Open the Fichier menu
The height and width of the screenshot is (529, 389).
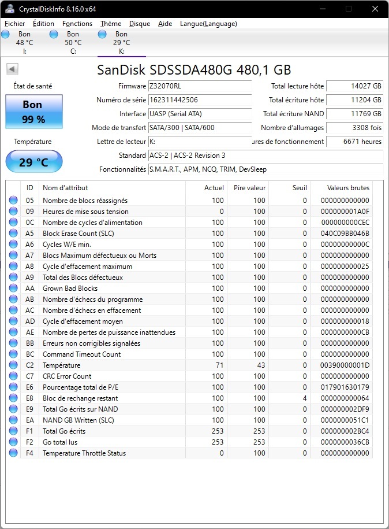tap(14, 24)
